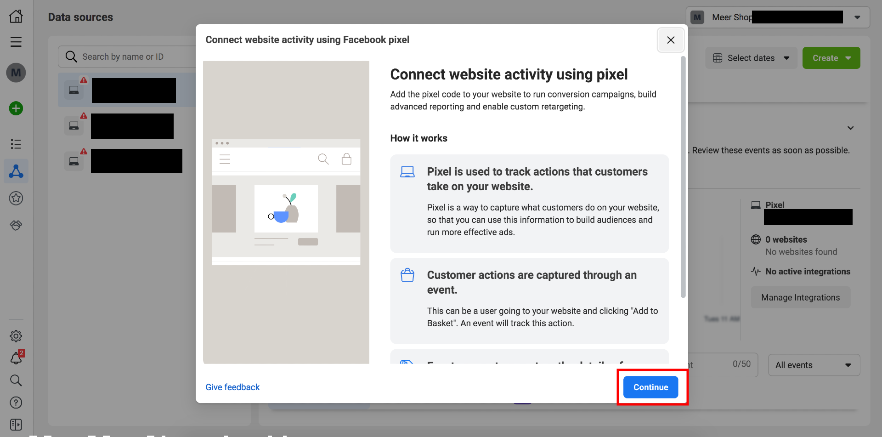Go to the Home icon in sidebar

pyautogui.click(x=16, y=17)
